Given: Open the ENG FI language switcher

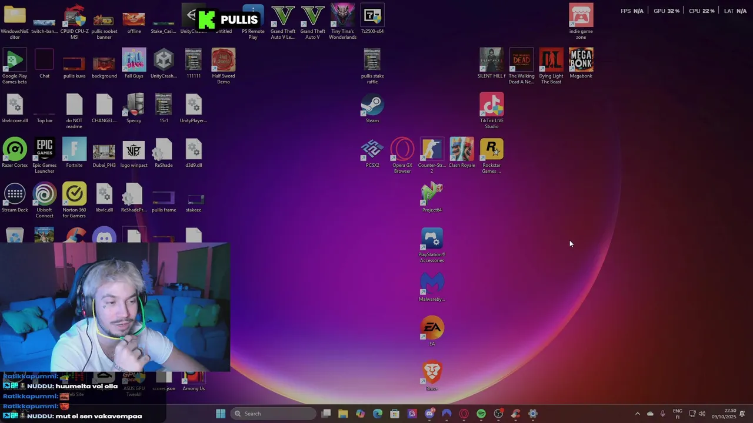Looking at the screenshot, I should click(x=677, y=414).
